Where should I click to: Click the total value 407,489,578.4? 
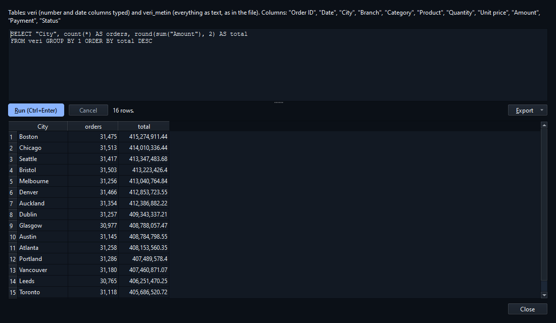[x=144, y=259]
